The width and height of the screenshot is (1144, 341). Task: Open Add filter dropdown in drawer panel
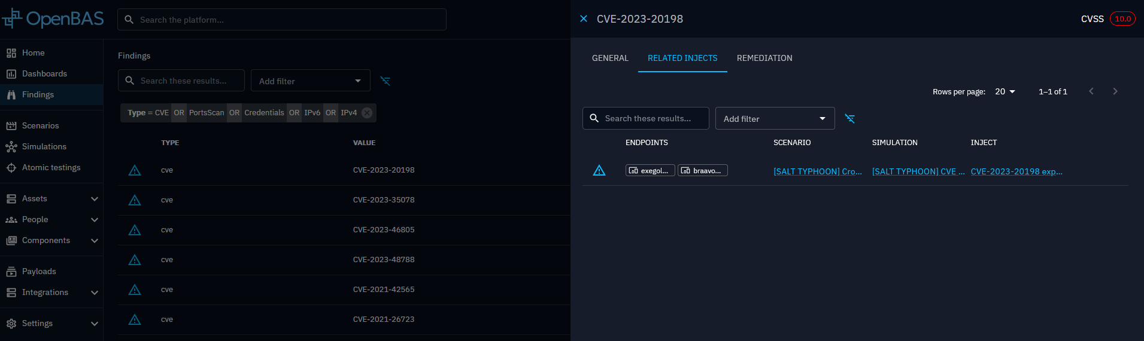(775, 118)
